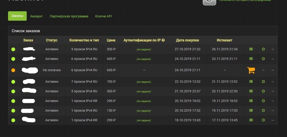Click the Истекает column header
The width and height of the screenshot is (287, 137).
click(225, 40)
